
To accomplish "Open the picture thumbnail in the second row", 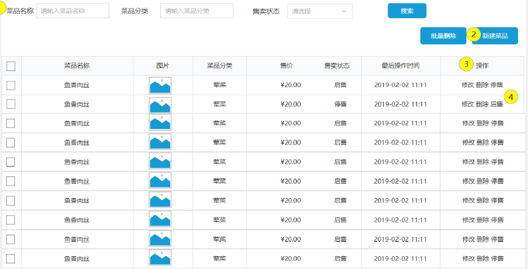I will click(x=160, y=104).
